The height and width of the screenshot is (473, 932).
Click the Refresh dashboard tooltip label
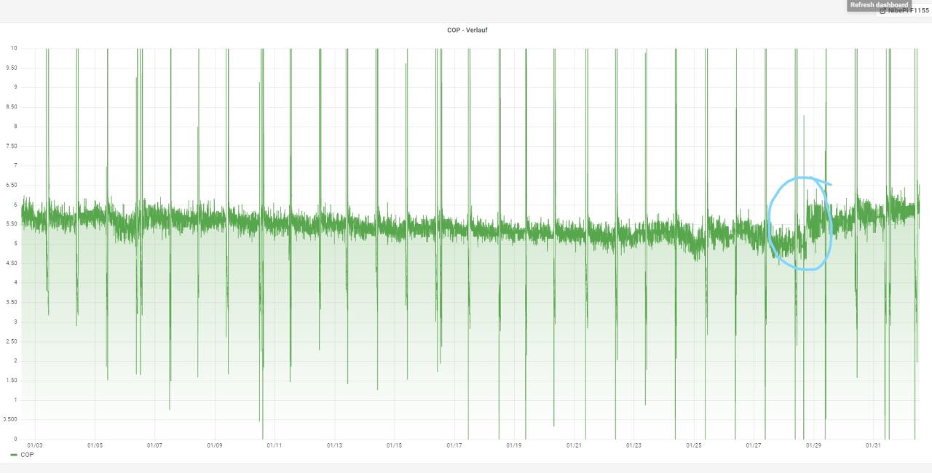point(879,5)
